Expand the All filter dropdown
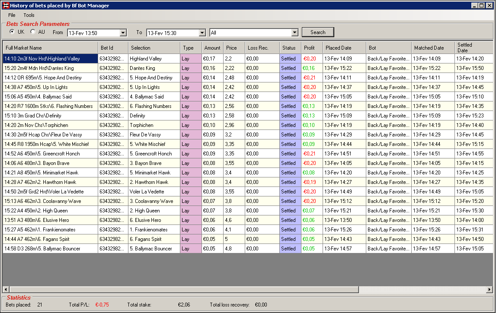 [294, 32]
